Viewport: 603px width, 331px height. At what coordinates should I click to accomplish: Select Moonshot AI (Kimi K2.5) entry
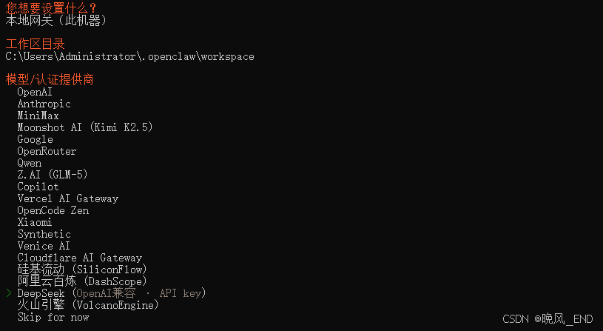[85, 127]
